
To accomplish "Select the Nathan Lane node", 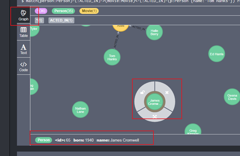I will pos(80,109).
